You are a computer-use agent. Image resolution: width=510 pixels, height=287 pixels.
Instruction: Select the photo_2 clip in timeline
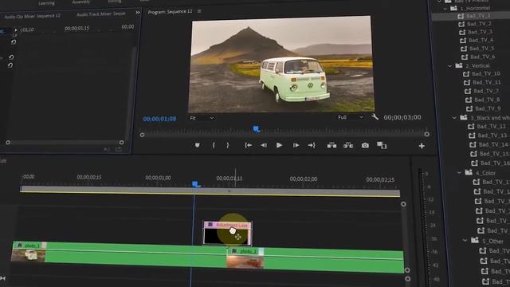315,260
